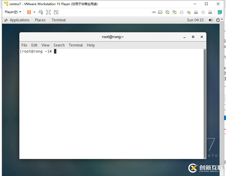The height and width of the screenshot is (176, 226).
Task: Open the Places menu in top panel
Action: click(40, 20)
